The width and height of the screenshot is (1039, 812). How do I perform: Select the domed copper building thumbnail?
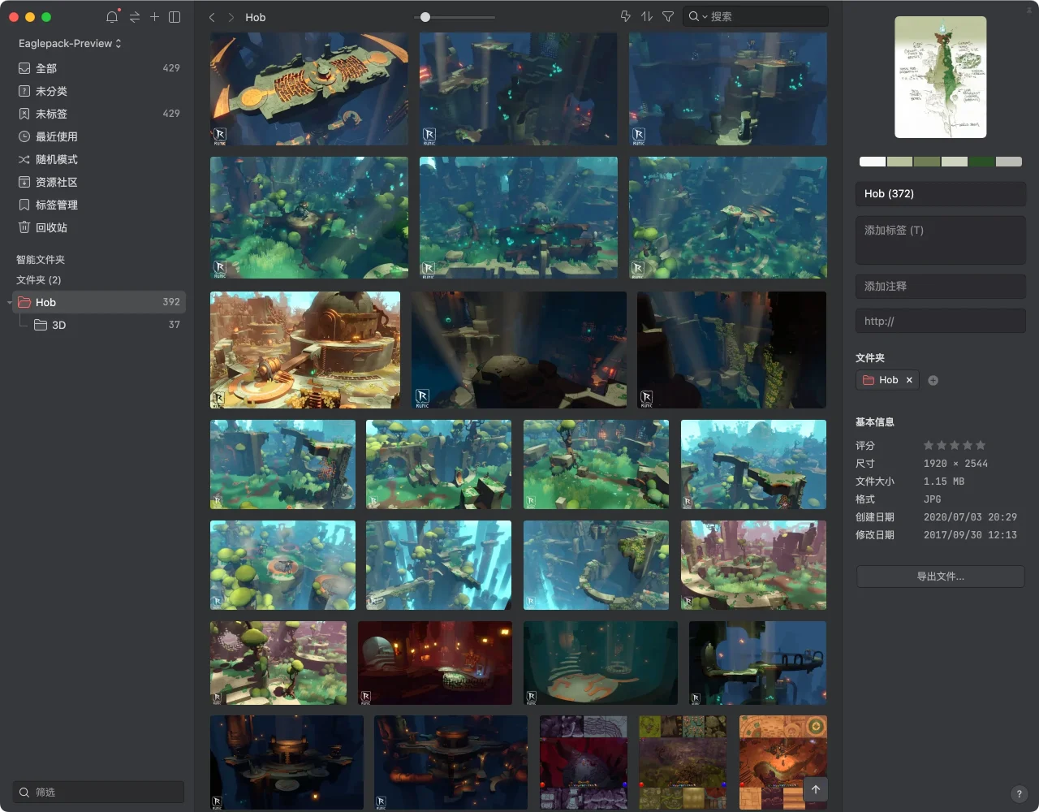pos(305,350)
